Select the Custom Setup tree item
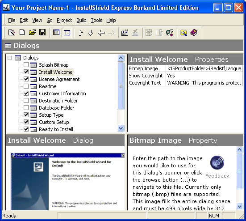246x221 pixels. pyautogui.click(x=54, y=122)
